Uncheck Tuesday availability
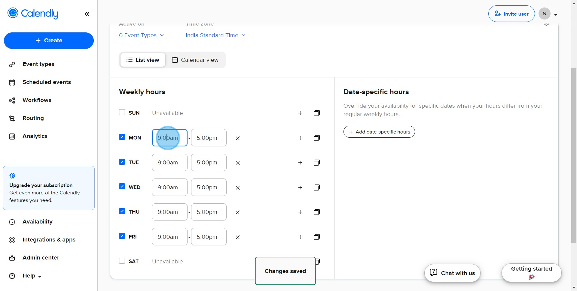The width and height of the screenshot is (577, 291). [x=122, y=162]
